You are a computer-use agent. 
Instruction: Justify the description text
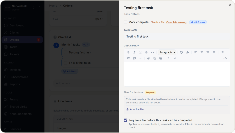(214, 52)
